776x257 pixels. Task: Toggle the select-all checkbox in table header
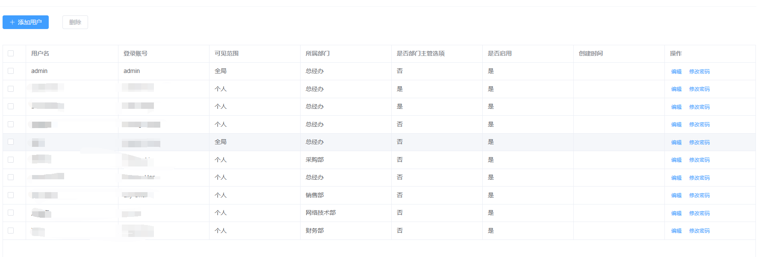point(11,53)
